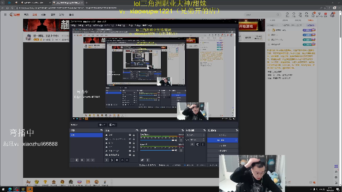Mute the first audio mixer channel
This screenshot has width=342, height=192.
pyautogui.click(x=176, y=140)
